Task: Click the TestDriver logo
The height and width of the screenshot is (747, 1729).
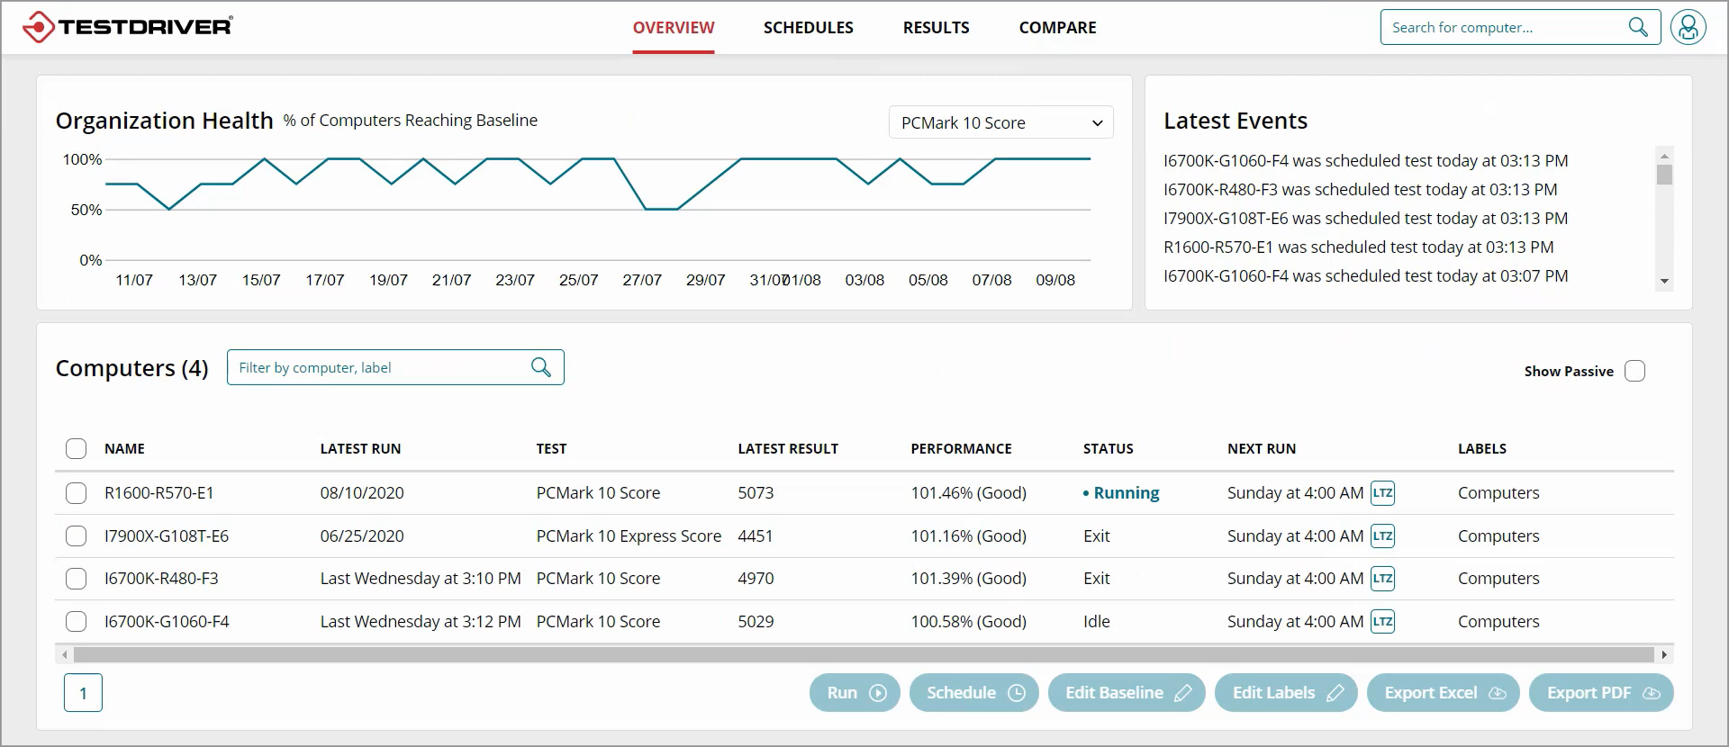Action: click(x=127, y=27)
